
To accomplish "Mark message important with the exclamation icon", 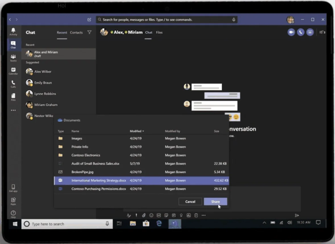I will click(136, 215).
